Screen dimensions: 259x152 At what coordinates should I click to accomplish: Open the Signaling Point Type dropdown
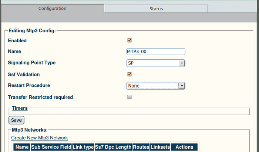(x=156, y=63)
